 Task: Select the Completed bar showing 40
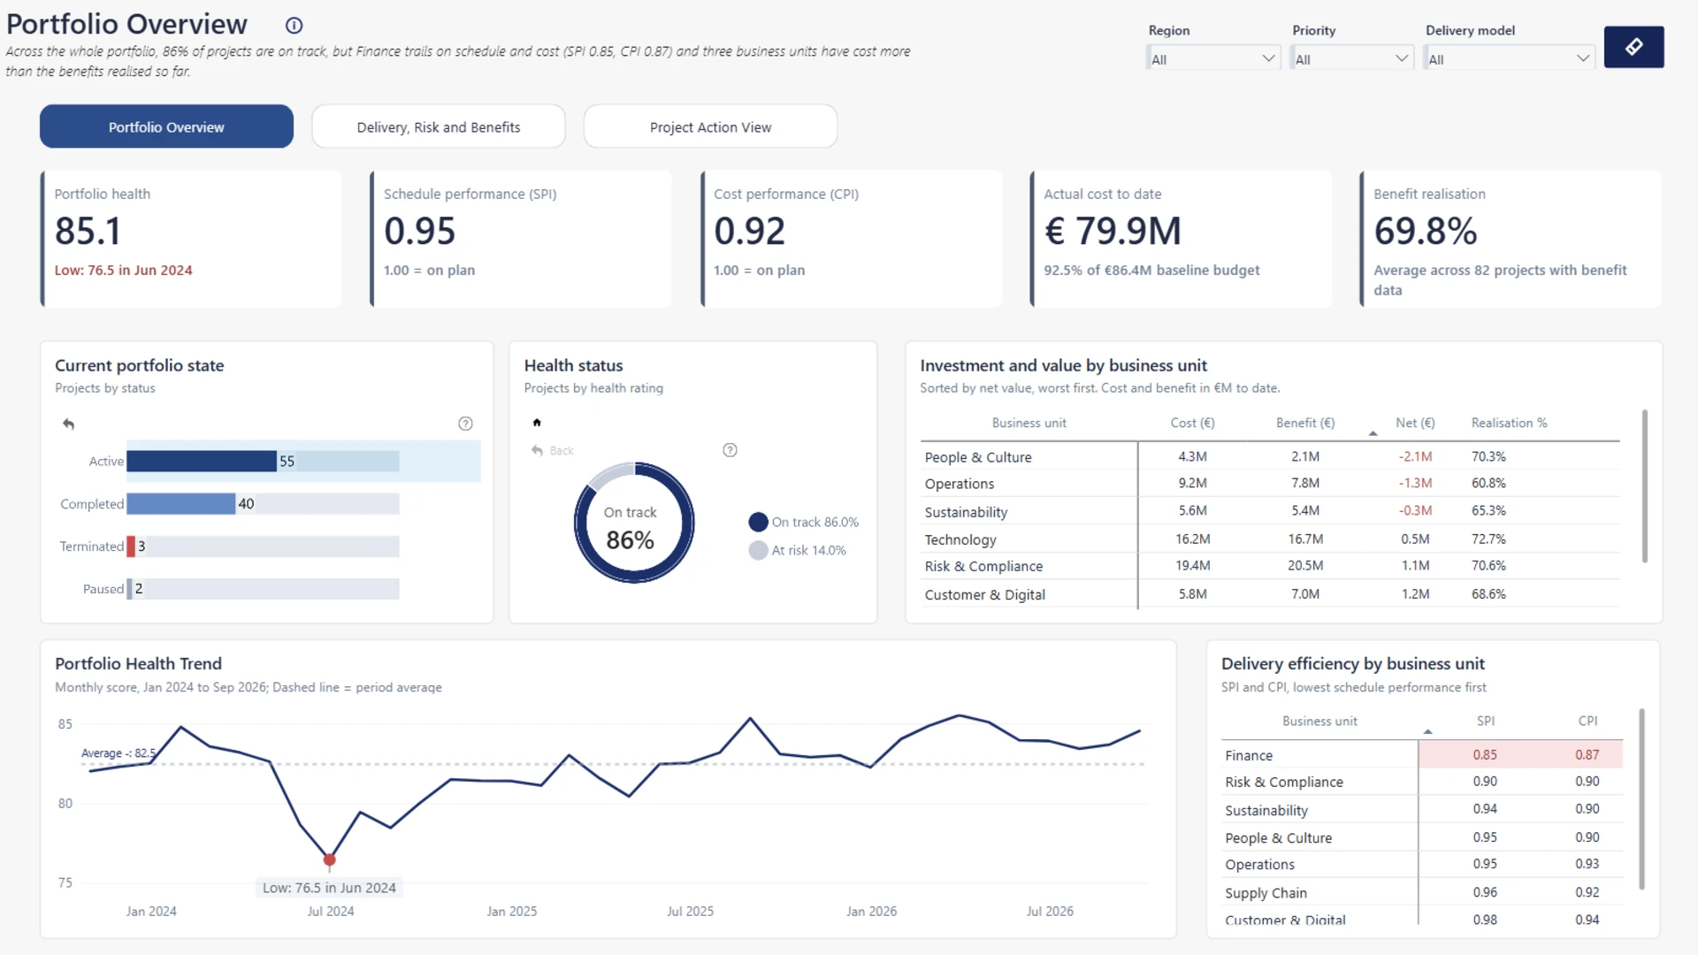click(x=181, y=503)
